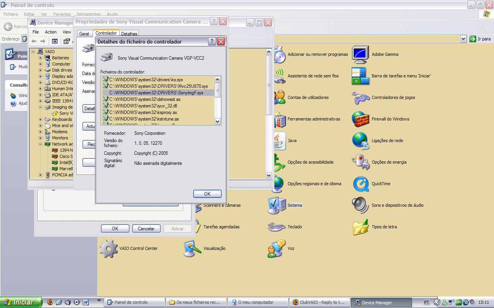Select the kstvtune.ax driver file

[x=158, y=119]
